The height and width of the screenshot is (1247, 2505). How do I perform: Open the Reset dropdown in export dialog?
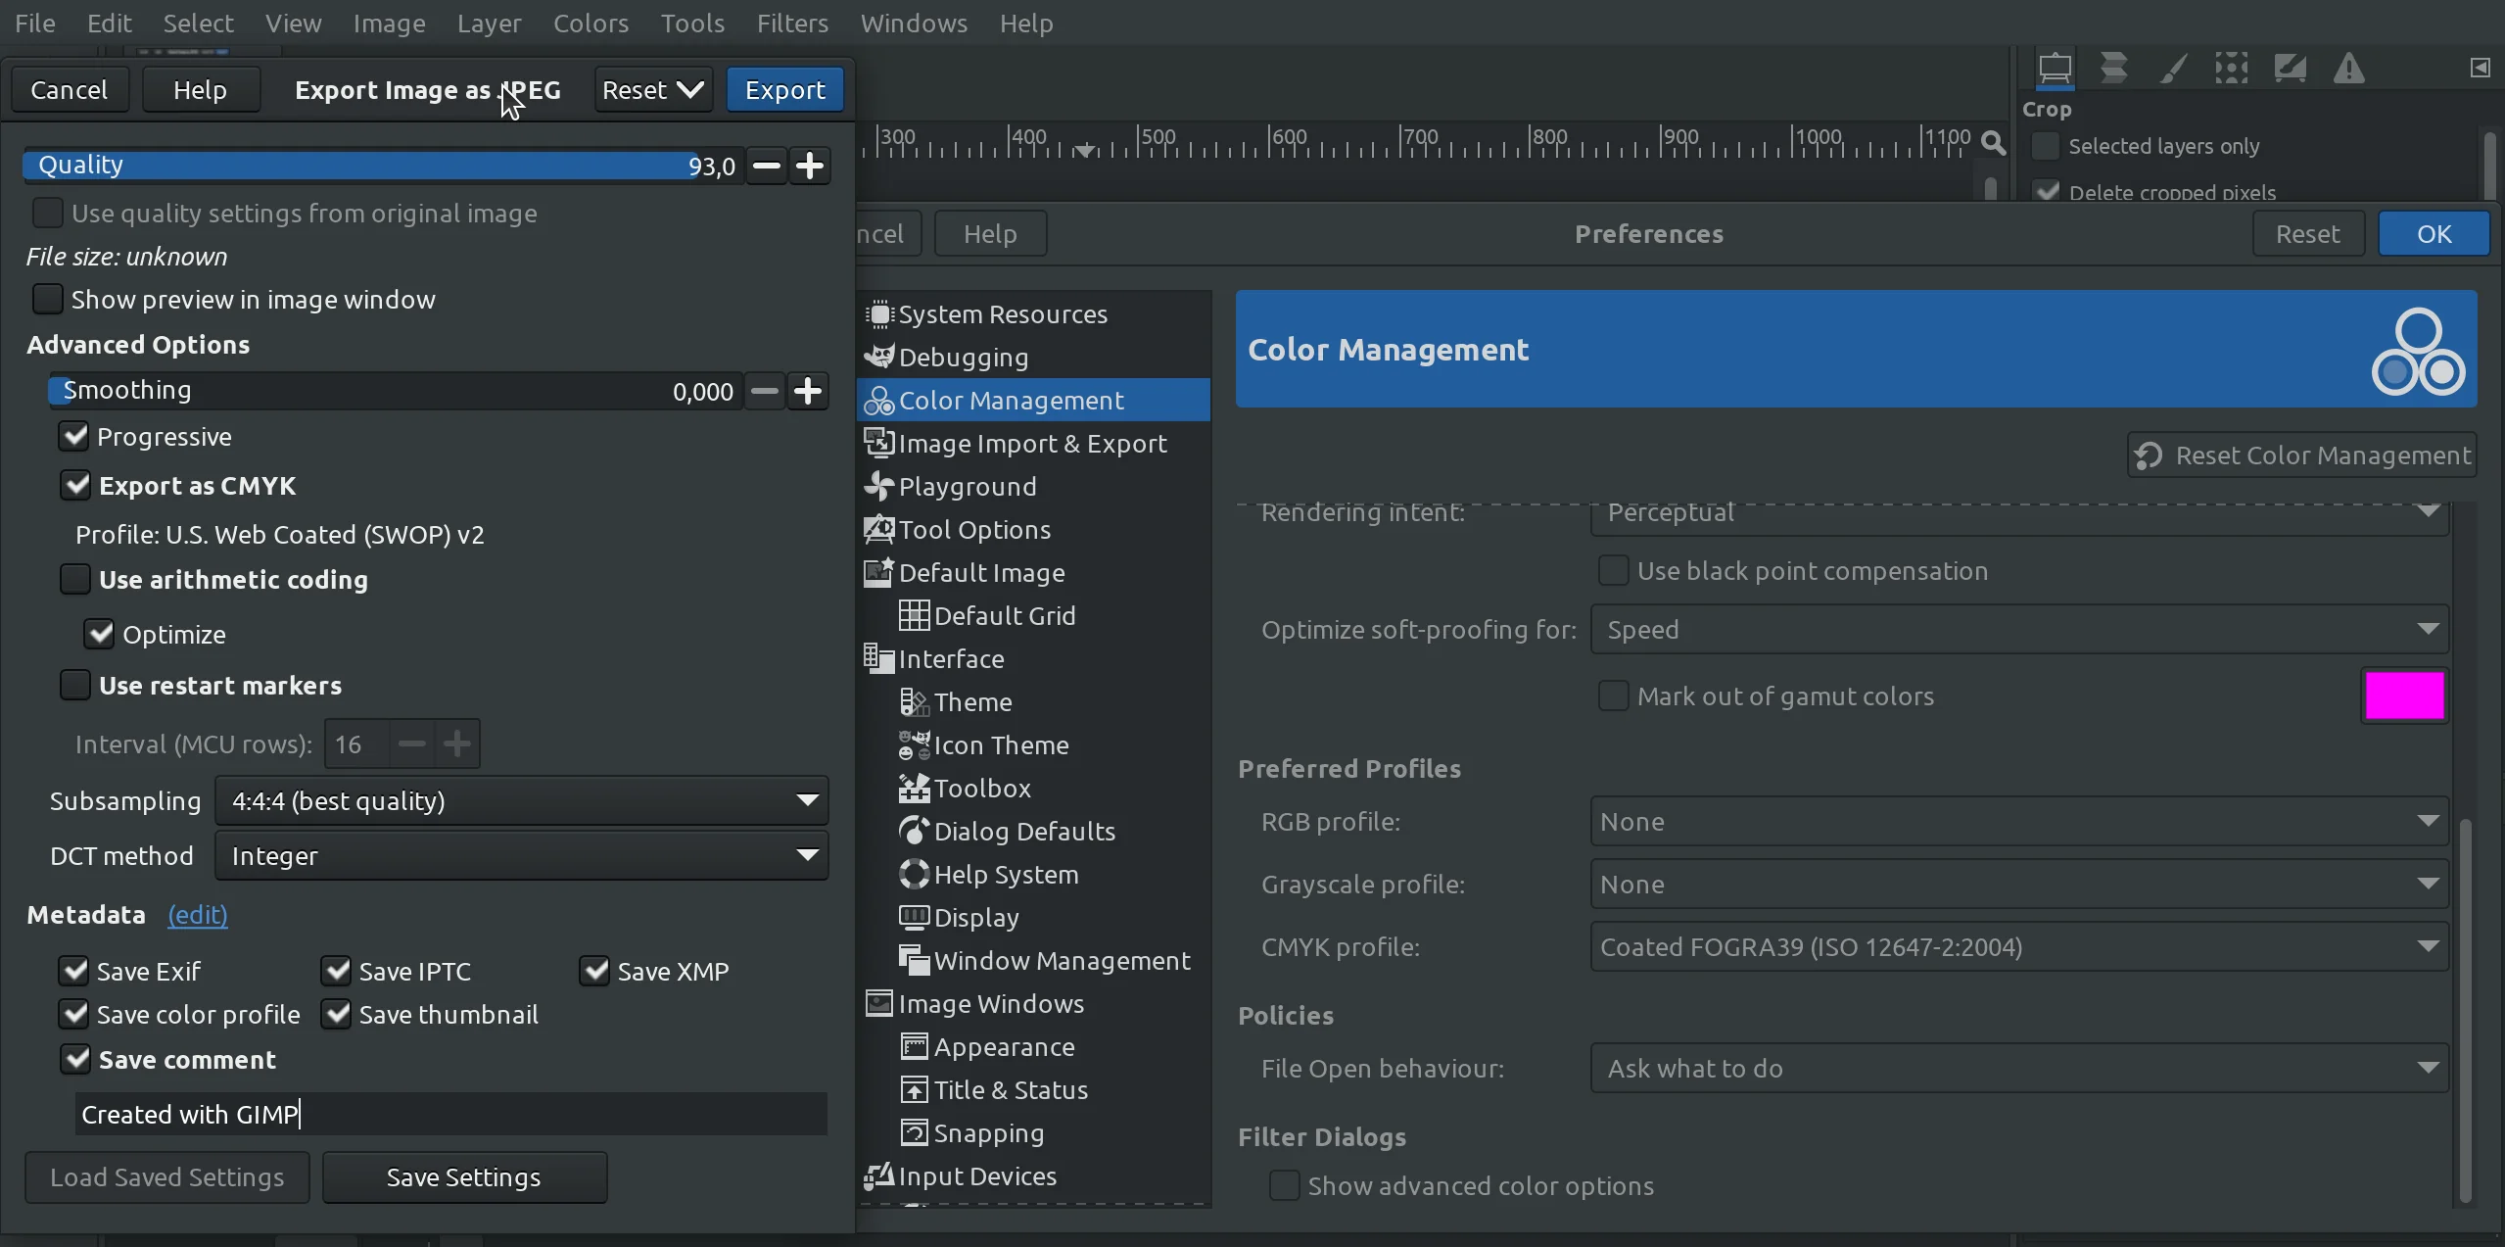click(653, 90)
